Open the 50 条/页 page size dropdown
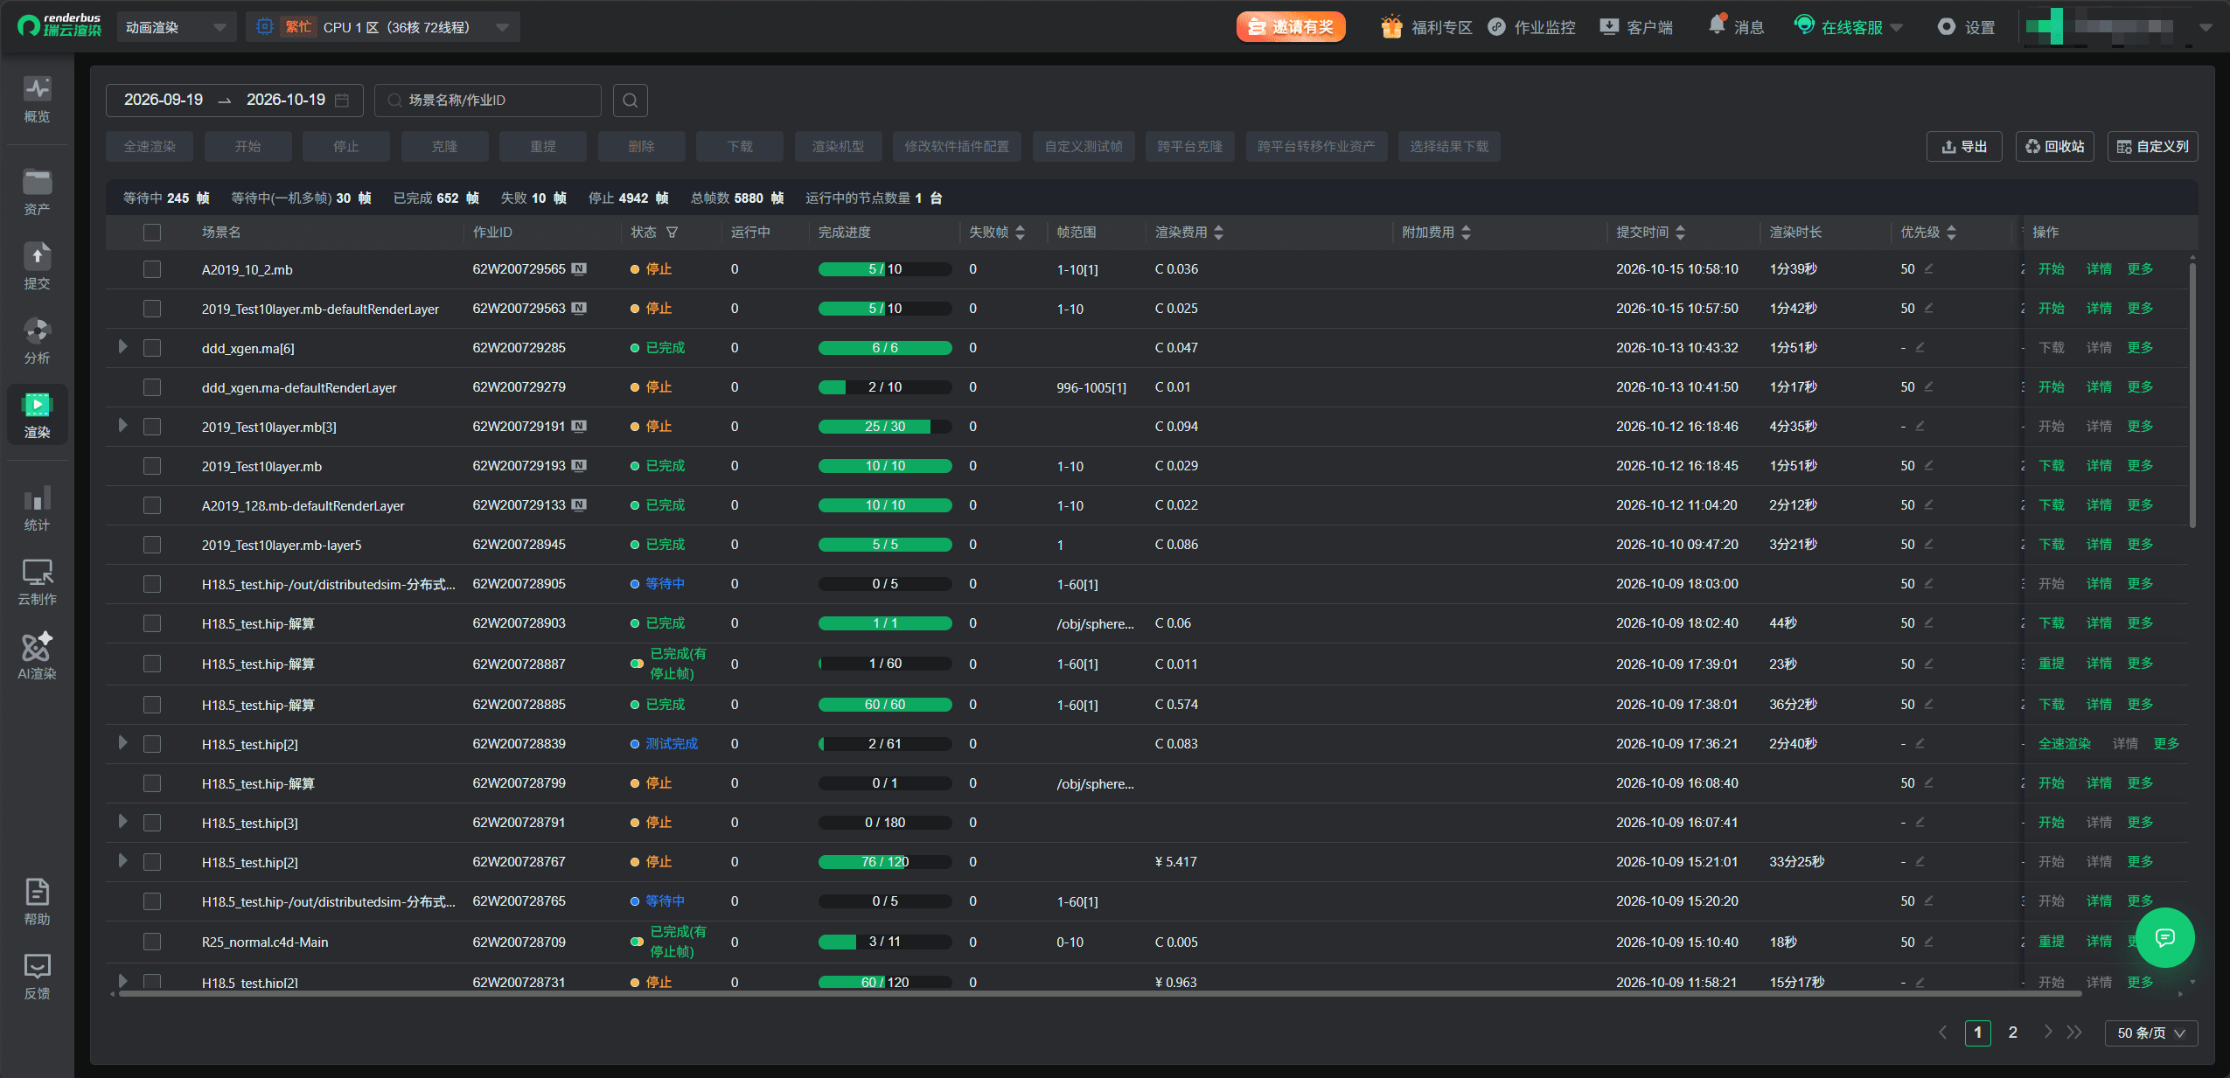2230x1078 pixels. click(2150, 1033)
